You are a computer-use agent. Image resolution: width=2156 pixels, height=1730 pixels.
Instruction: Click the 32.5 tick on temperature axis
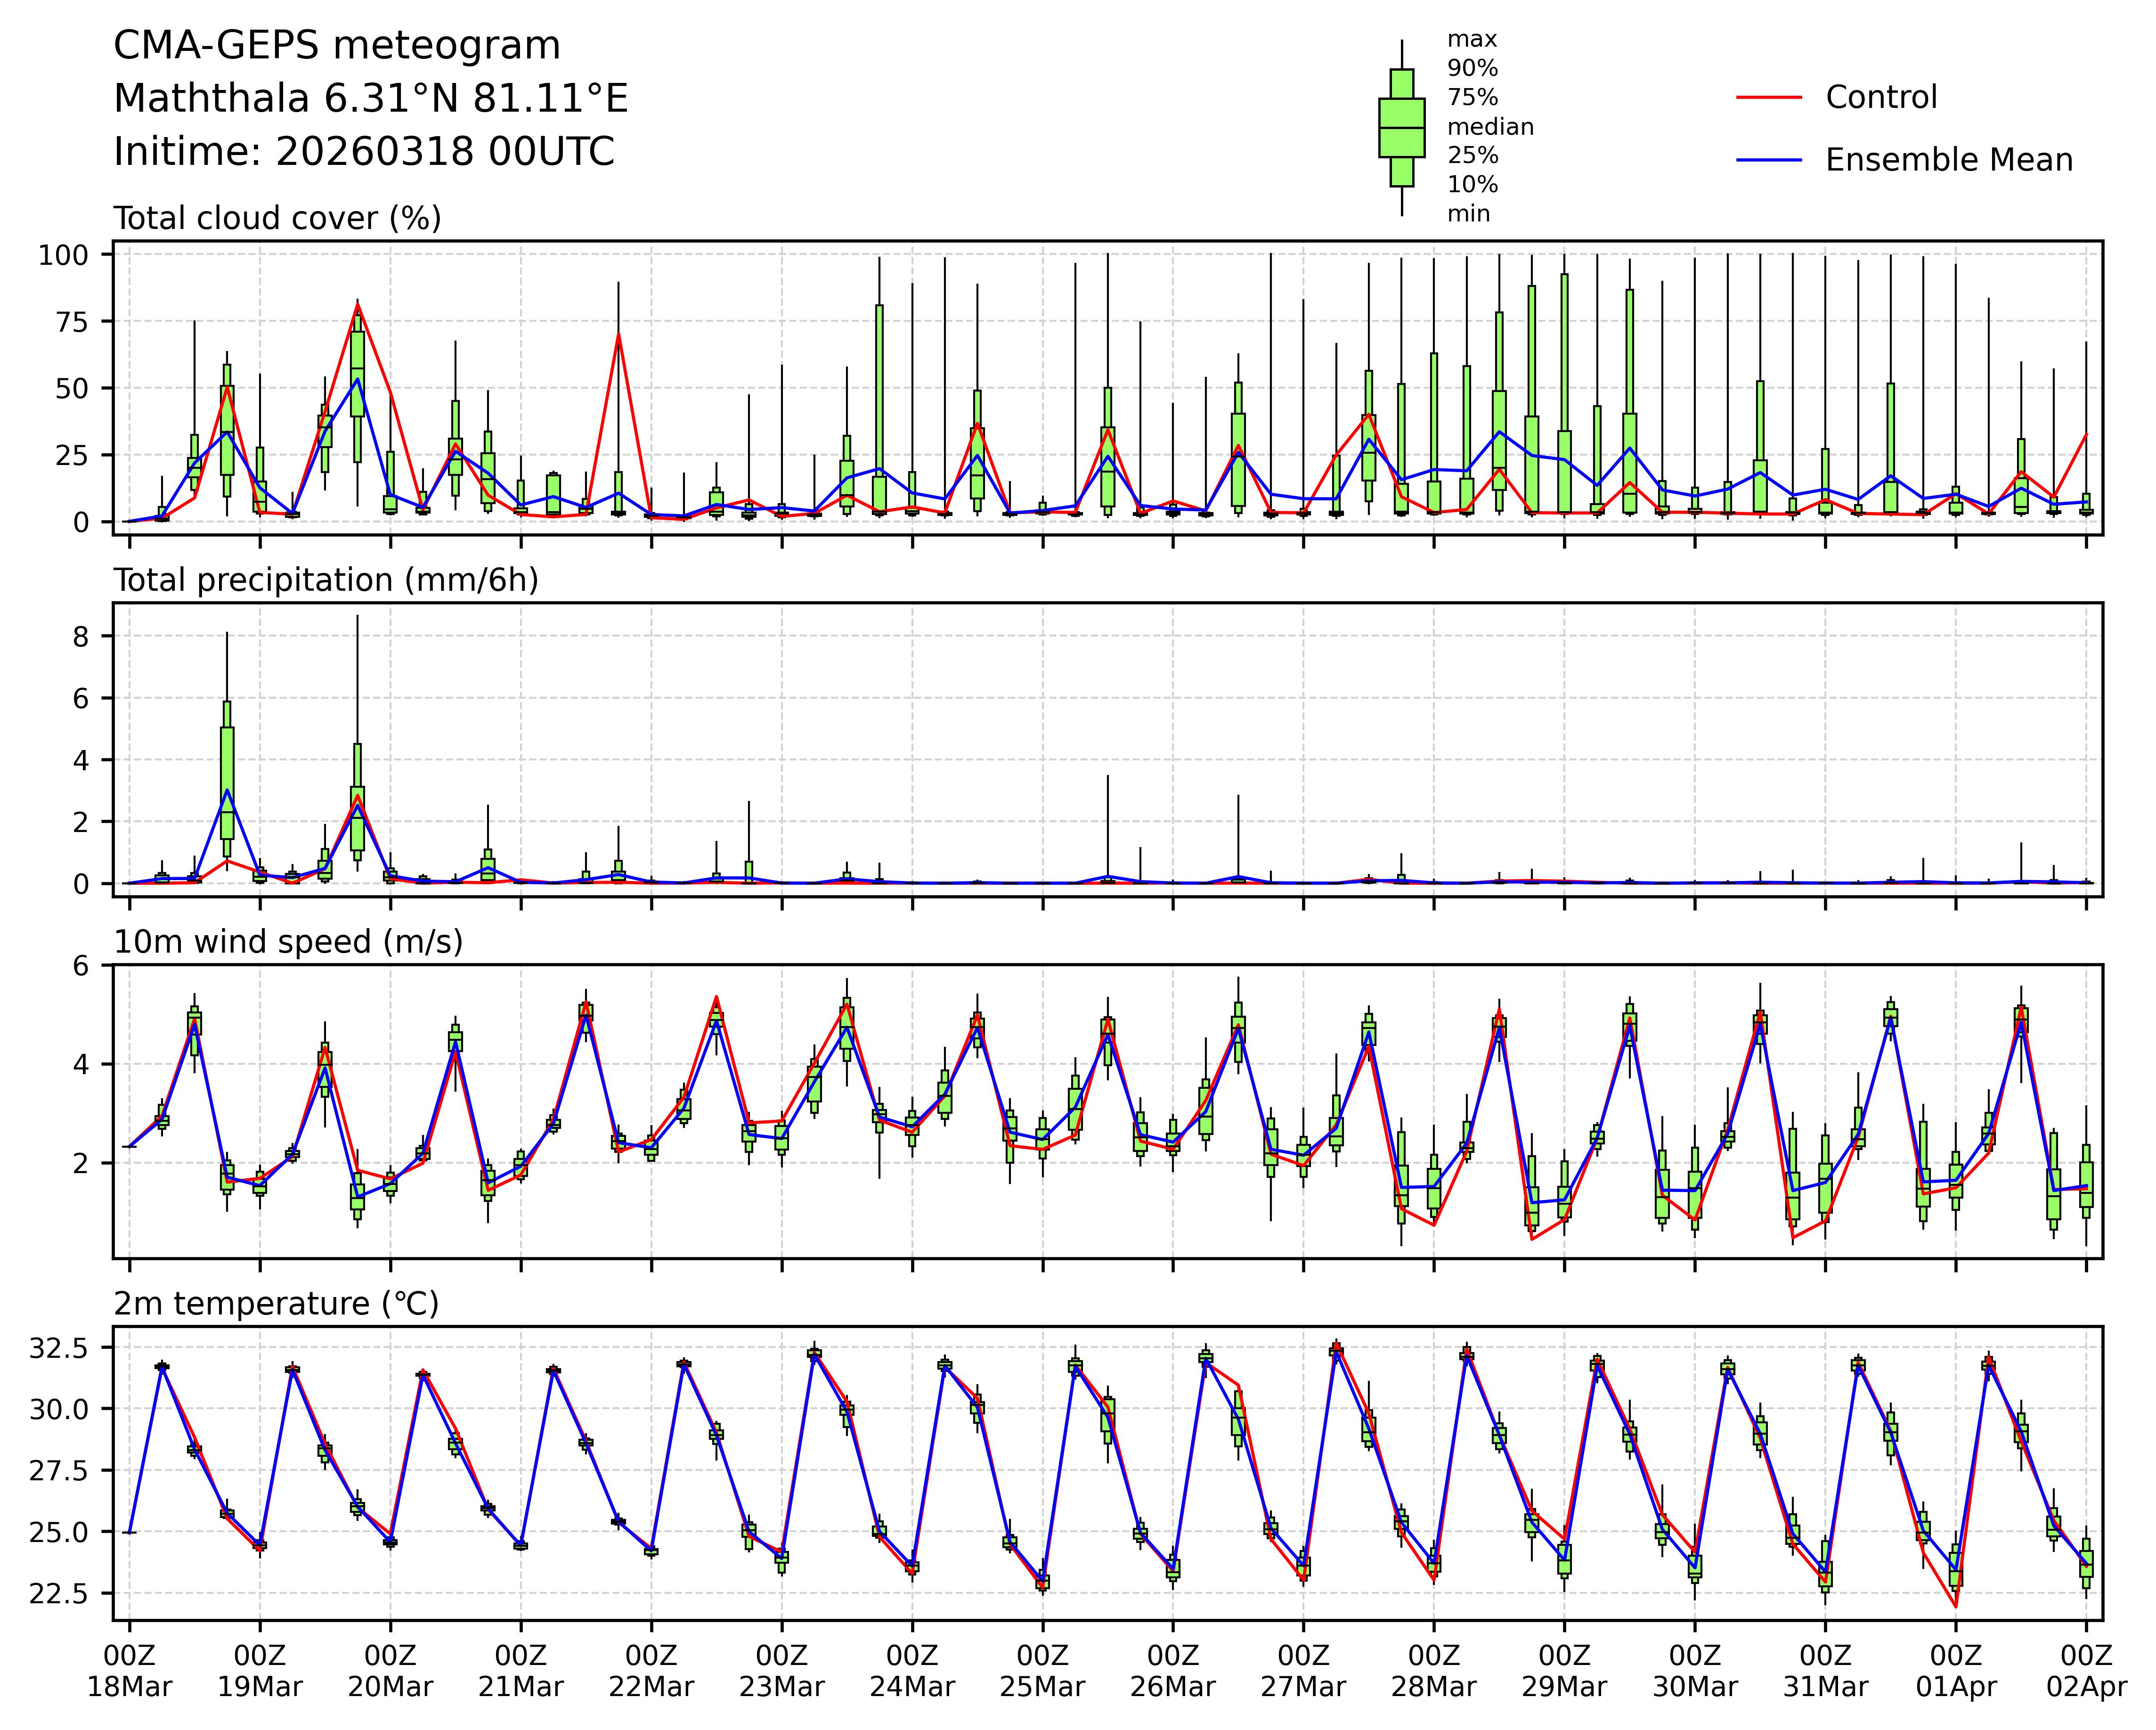click(x=60, y=1349)
